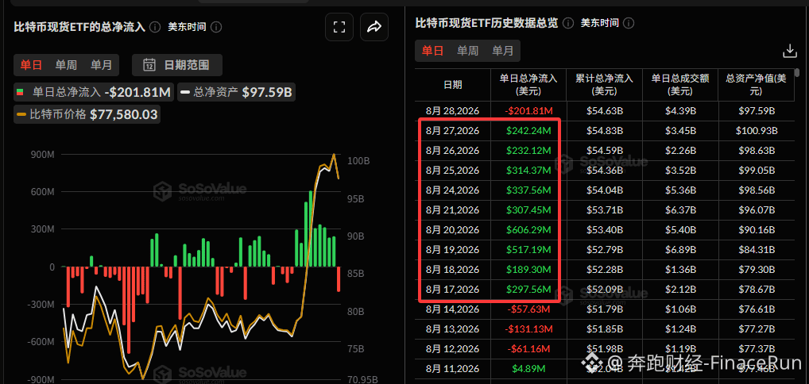Image resolution: width=809 pixels, height=384 pixels.
Task: Open fullscreen view of net inflow chart
Action: click(339, 27)
